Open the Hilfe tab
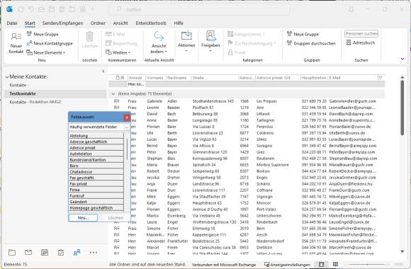 (179, 23)
